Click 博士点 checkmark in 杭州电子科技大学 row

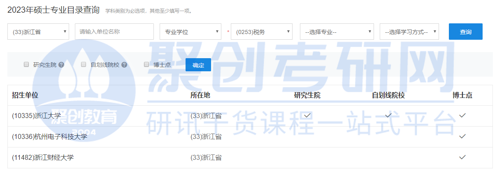click(462, 136)
